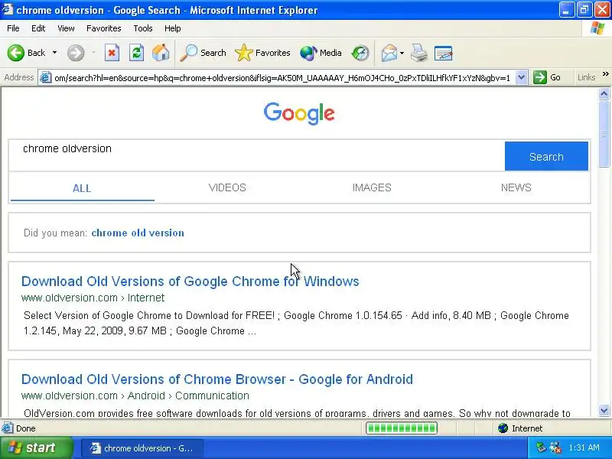Open the Tools menu
Screen dimensions: 612x459
[143, 28]
